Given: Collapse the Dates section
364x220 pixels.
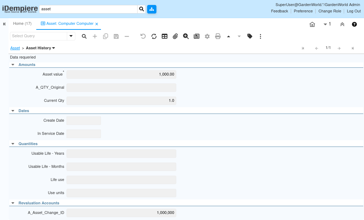Looking at the screenshot, I should [13, 111].
